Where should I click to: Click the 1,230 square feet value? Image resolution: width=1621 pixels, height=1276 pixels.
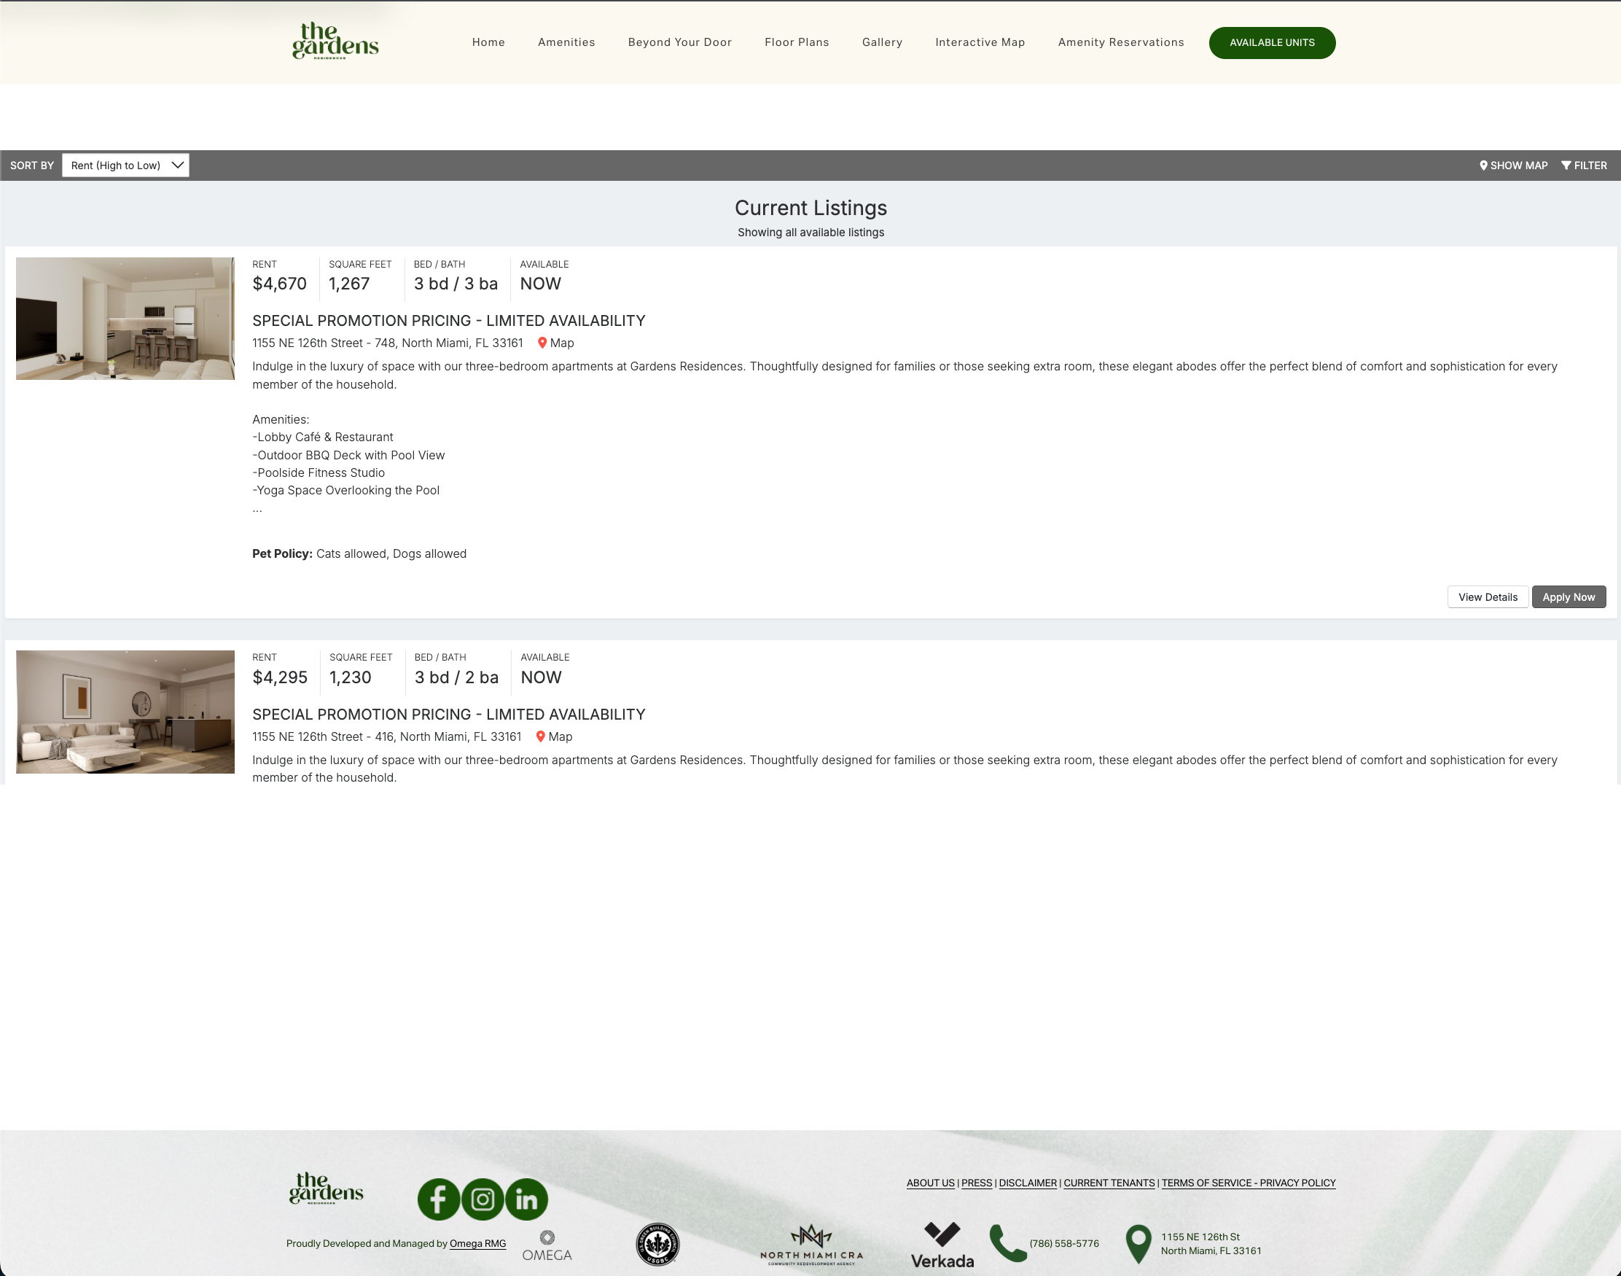[350, 677]
